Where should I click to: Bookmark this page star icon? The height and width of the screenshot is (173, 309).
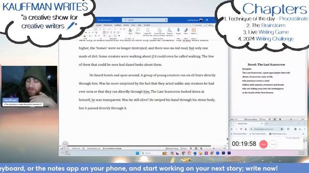coord(282,129)
